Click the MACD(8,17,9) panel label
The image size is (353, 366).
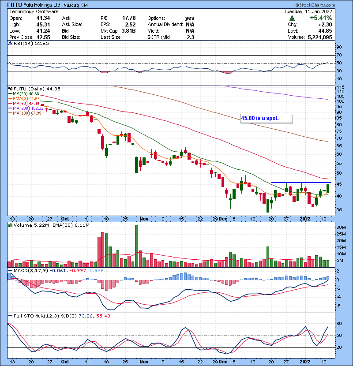pyautogui.click(x=31, y=271)
